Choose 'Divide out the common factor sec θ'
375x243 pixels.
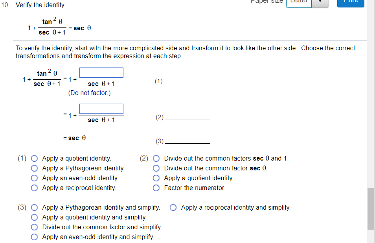[x=156, y=168]
